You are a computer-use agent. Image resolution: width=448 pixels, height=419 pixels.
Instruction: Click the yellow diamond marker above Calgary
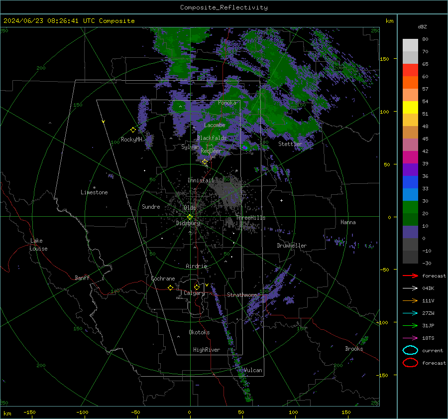pyautogui.click(x=197, y=287)
